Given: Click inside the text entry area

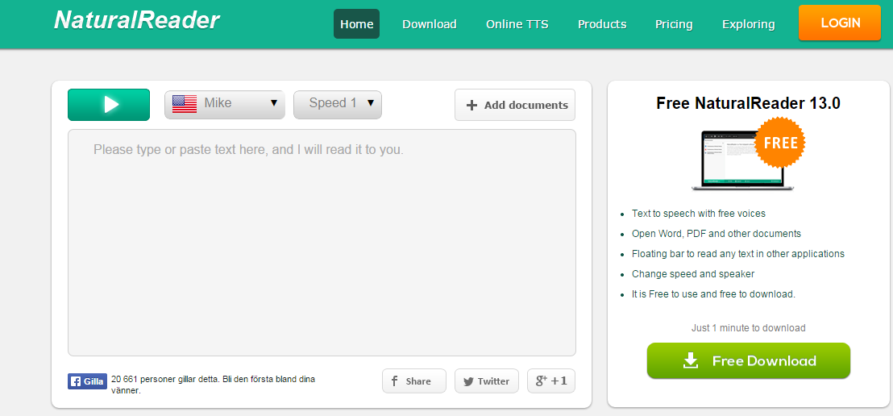Looking at the screenshot, I should coord(322,243).
